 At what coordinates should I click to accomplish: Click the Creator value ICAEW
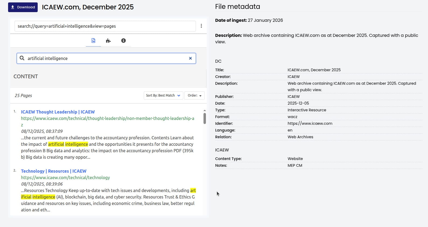coord(293,77)
